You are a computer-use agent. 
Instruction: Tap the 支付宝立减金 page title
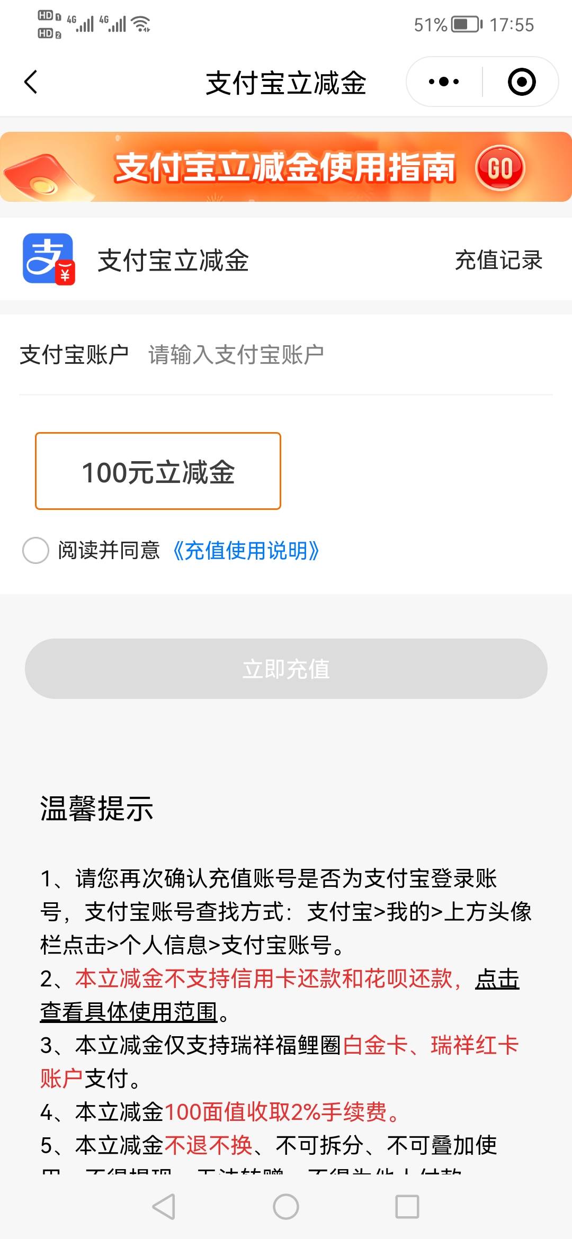(286, 83)
